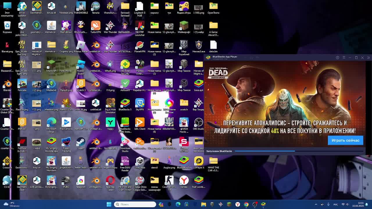Open File Explorer from the taskbar
The height and width of the screenshot is (209, 372).
click(203, 204)
